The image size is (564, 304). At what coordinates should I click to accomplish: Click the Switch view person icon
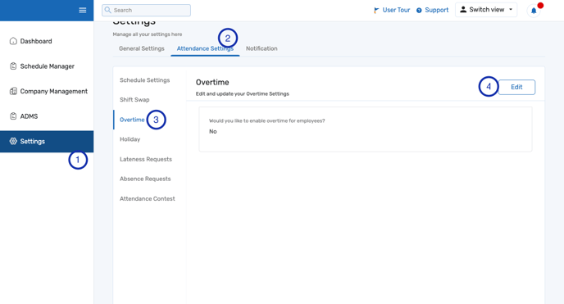pos(463,10)
